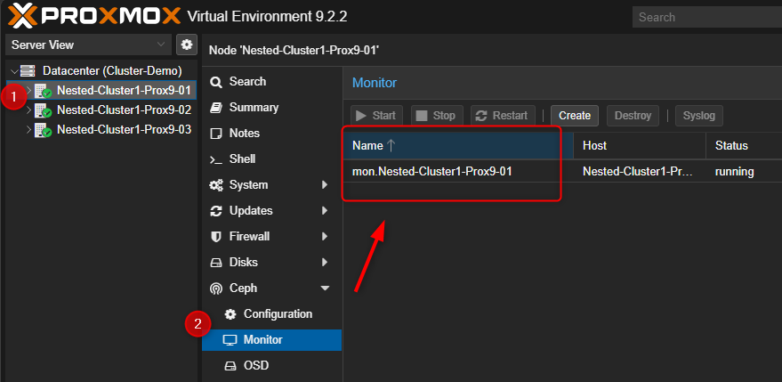Image resolution: width=782 pixels, height=382 pixels.
Task: Click the running status cell
Action: pos(734,172)
